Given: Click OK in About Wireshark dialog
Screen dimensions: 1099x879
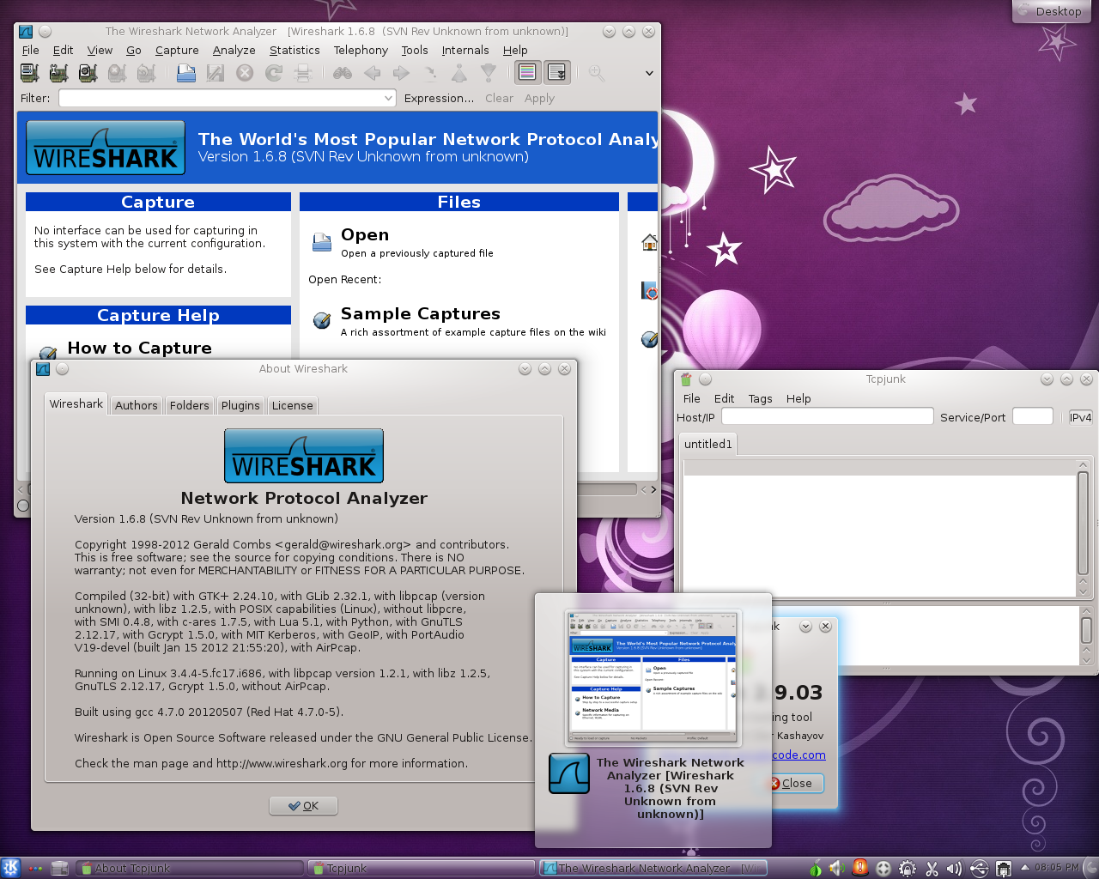Looking at the screenshot, I should click(304, 805).
